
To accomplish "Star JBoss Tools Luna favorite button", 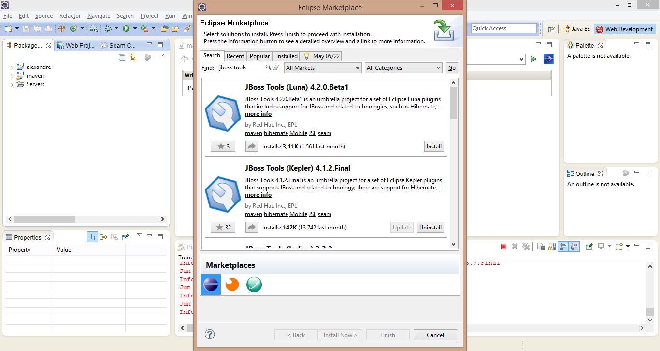I will [x=223, y=146].
